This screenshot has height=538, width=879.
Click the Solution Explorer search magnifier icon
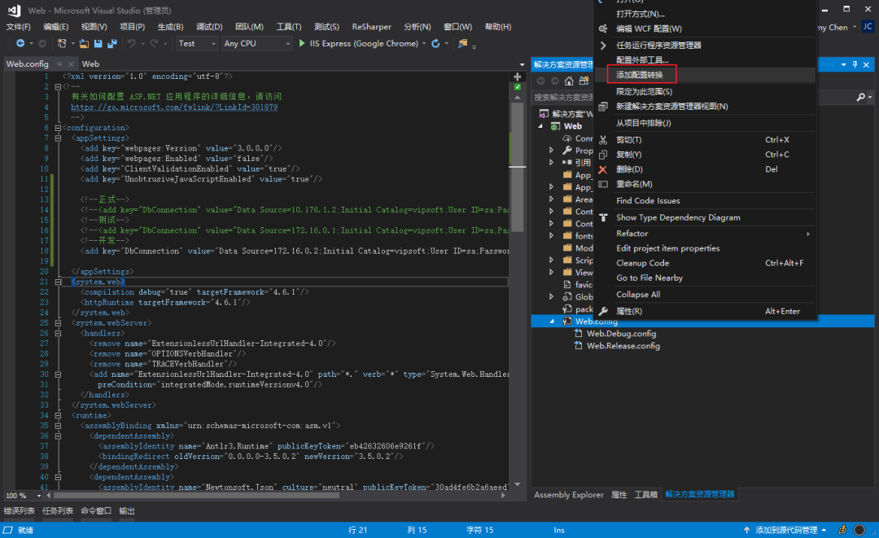pyautogui.click(x=861, y=98)
